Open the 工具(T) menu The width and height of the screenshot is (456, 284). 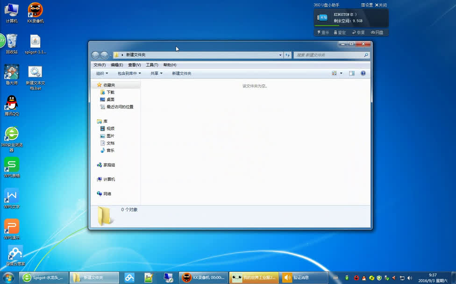point(152,65)
